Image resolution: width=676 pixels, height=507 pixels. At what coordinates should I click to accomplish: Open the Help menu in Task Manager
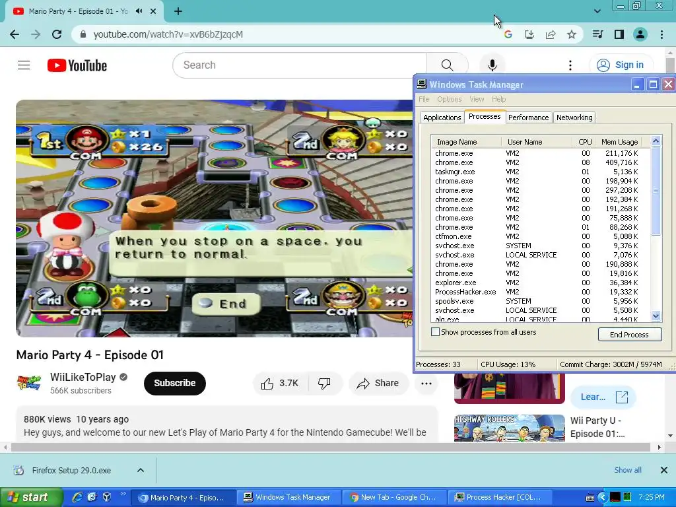(499, 99)
